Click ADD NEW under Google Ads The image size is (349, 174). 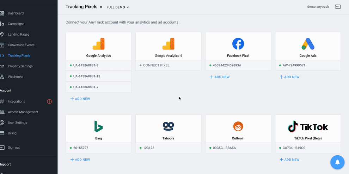tap(289, 77)
